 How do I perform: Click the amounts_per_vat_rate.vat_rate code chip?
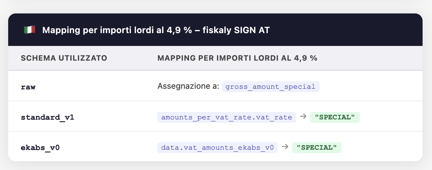[226, 117]
